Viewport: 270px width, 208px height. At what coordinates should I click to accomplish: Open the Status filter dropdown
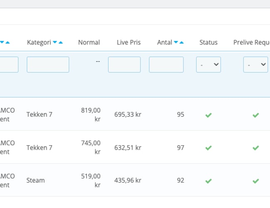point(209,64)
